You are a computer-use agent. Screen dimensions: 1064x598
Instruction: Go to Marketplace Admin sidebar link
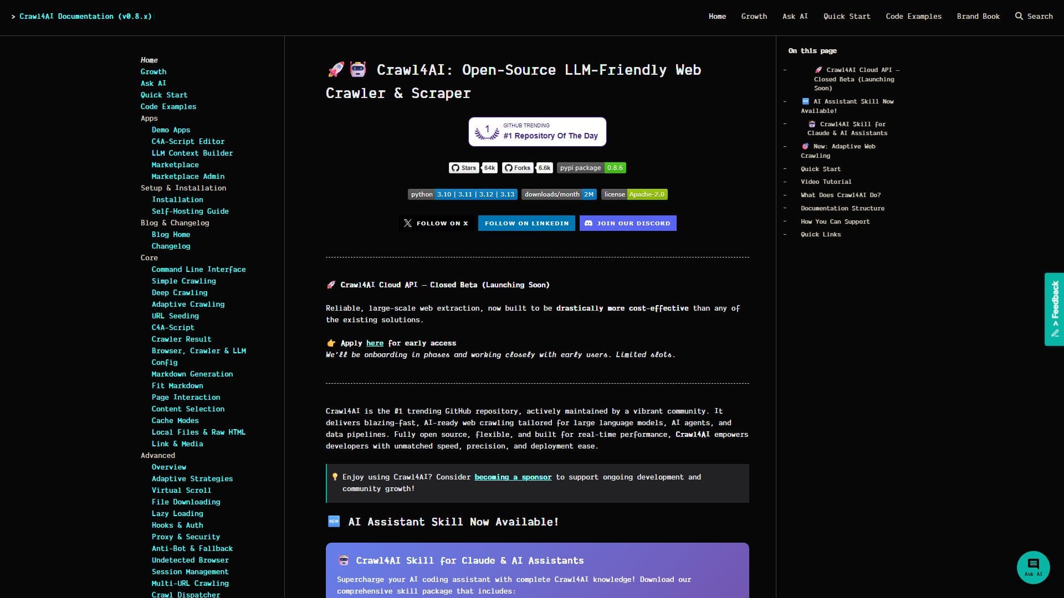coord(188,177)
